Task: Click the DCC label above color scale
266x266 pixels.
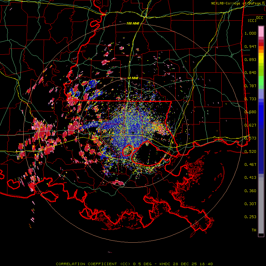Action: (260, 18)
